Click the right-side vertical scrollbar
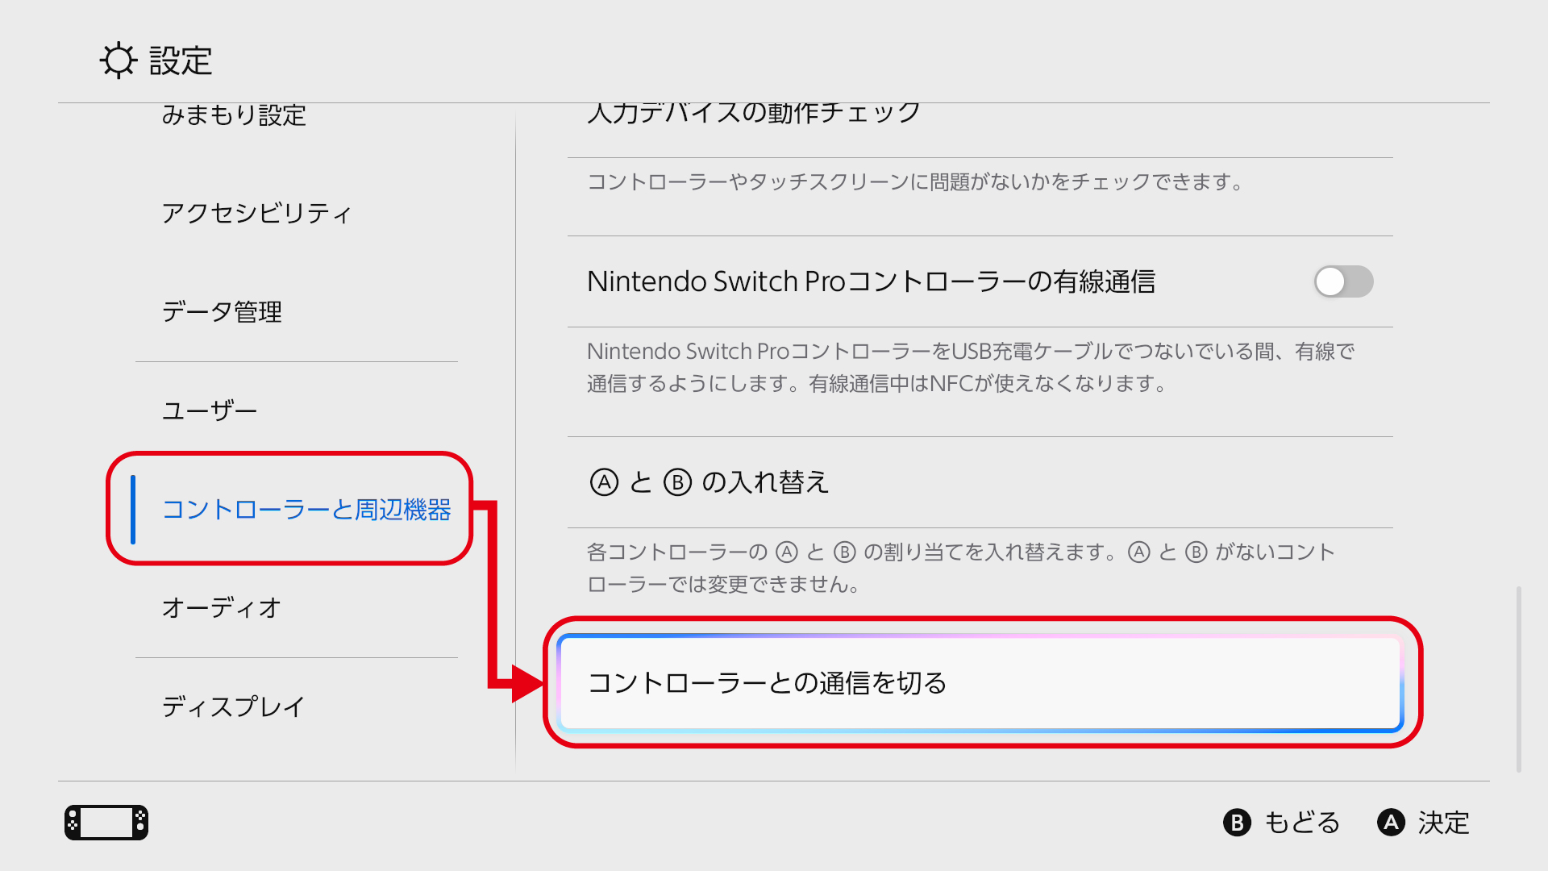1548x871 pixels. [x=1519, y=679]
